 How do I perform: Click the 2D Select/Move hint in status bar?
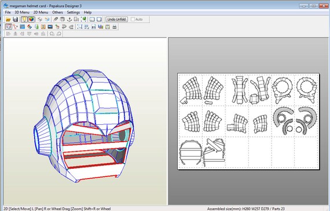pyautogui.click(x=57, y=209)
